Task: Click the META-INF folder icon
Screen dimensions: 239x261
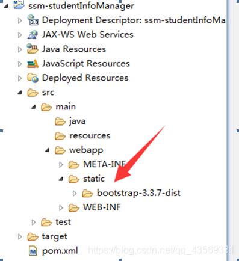Action: pos(74,165)
